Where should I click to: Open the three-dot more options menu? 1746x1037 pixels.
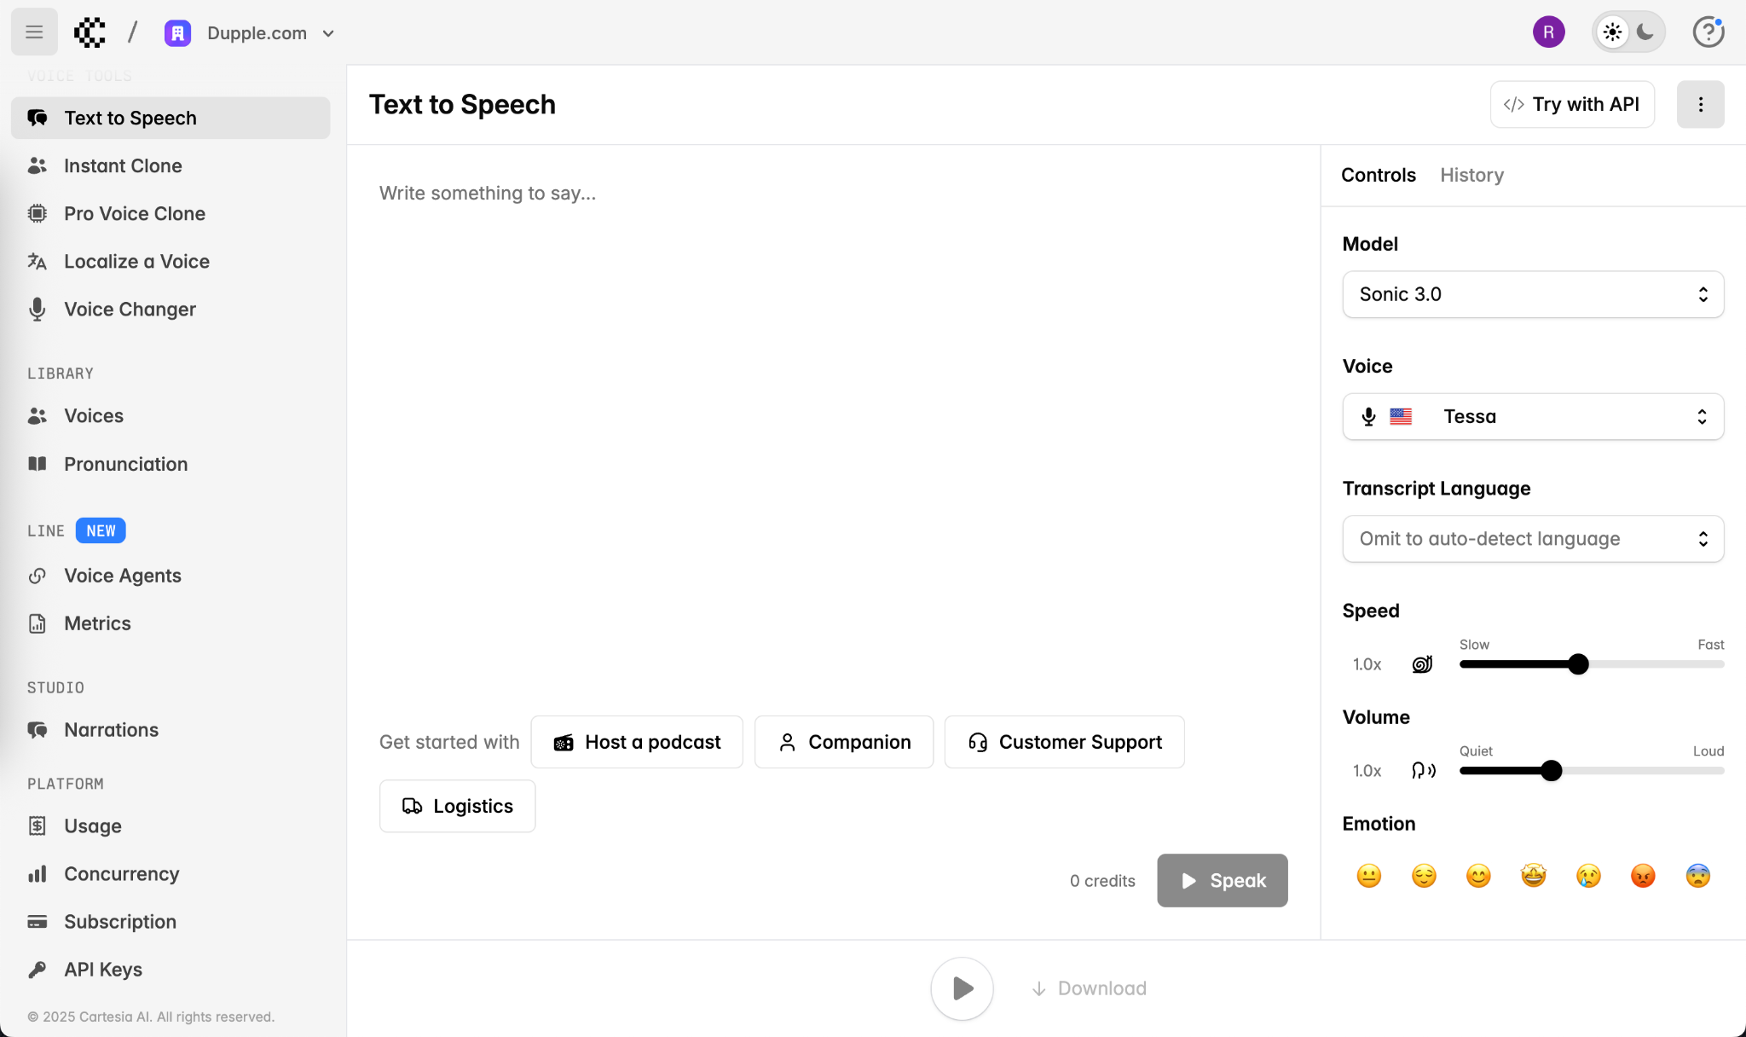tap(1700, 104)
